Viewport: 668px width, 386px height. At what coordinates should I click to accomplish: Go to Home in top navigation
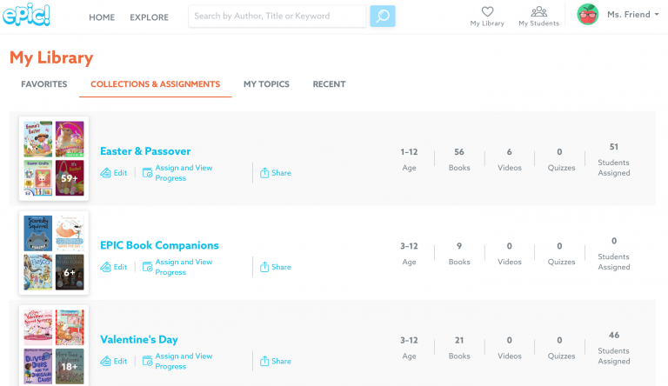pyautogui.click(x=102, y=17)
